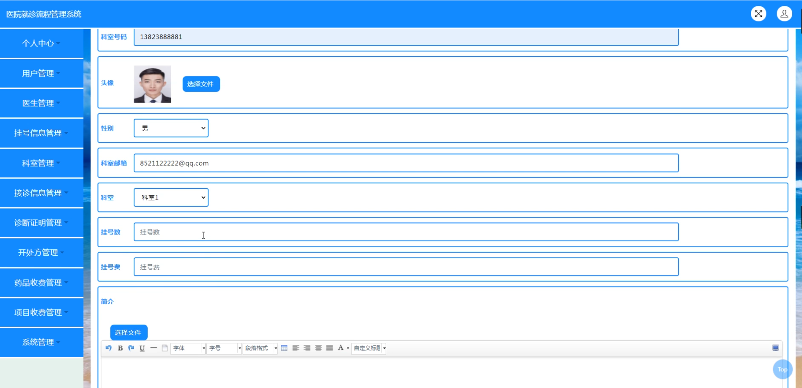Screen dimensions: 802x388
Task: Open the user profile icon in header
Action: 784,14
